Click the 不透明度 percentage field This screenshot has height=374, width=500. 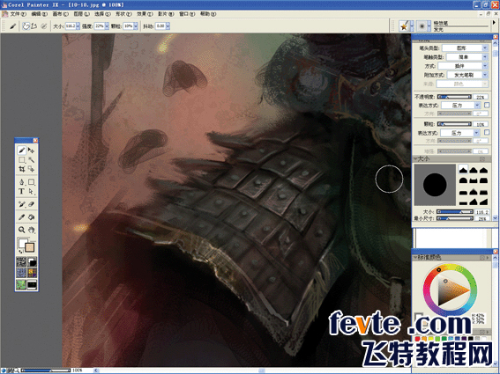481,97
